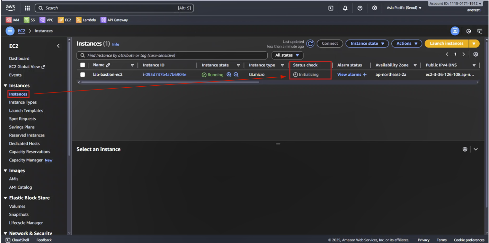Open the Asia Pacific (Seoul) region selector

tap(404, 8)
